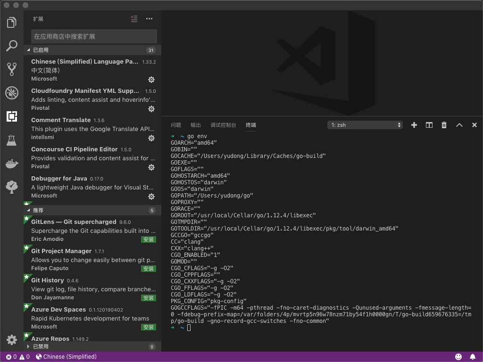
Task: Open settings for the Comment Translate extension
Action: coord(151,138)
